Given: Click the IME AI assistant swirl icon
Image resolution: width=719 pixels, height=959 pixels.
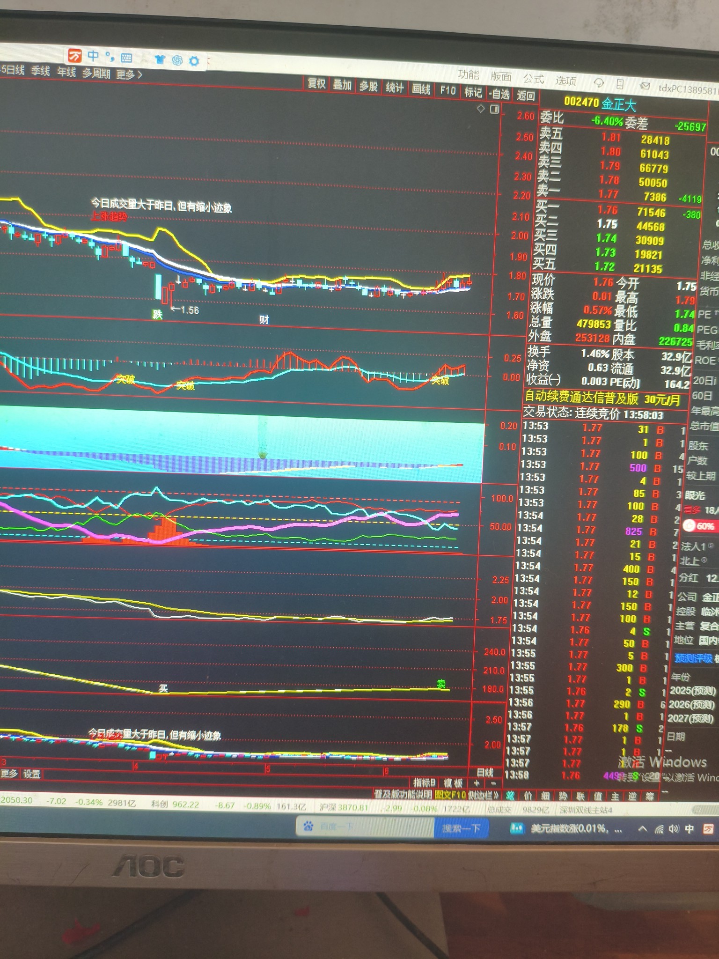Looking at the screenshot, I should coord(177,60).
